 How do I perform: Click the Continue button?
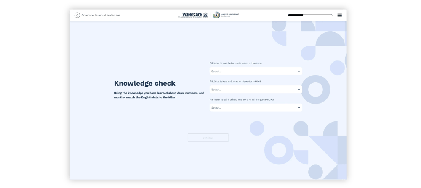208,138
